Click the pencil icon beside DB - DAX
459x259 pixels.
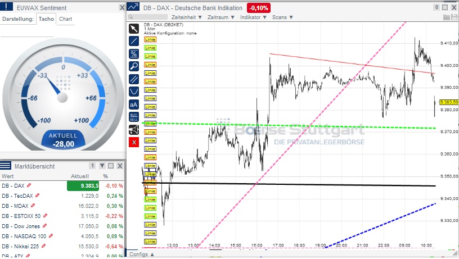coord(29,185)
